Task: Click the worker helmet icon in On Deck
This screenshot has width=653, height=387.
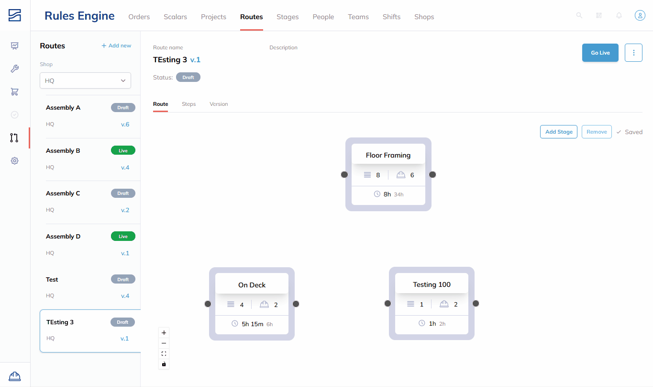Action: coord(265,304)
